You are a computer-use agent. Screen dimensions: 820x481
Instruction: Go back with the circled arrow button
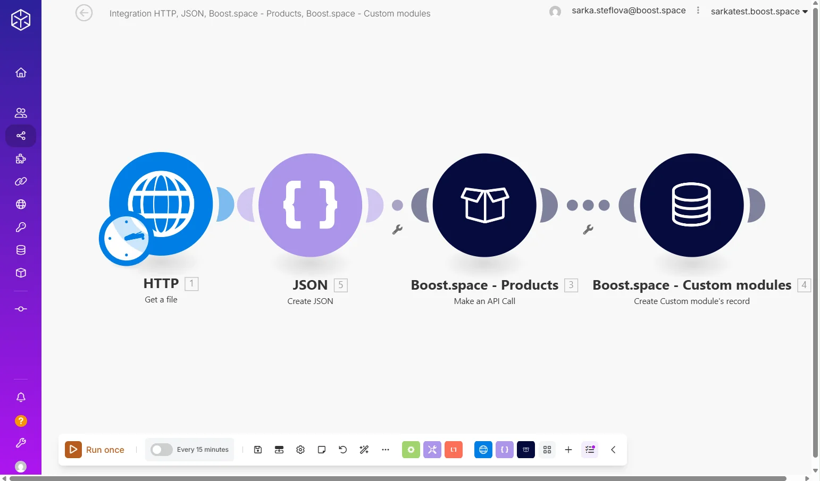pyautogui.click(x=84, y=13)
